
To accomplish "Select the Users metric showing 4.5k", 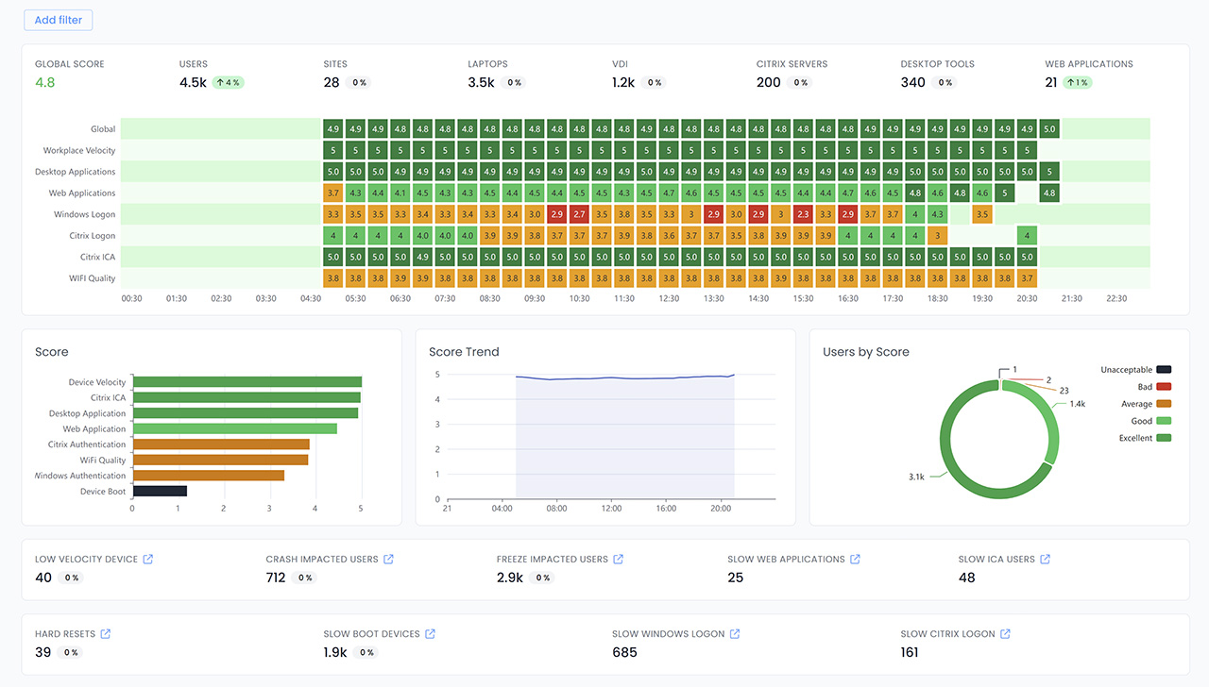I will point(193,82).
